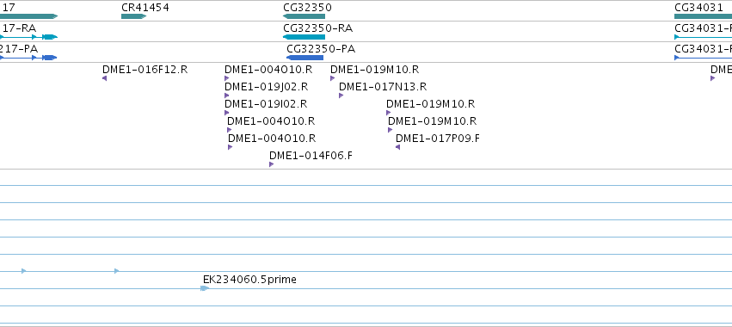Click the DME1-016F12.R arrowhead marker
This screenshot has height=327, width=732.
105,78
